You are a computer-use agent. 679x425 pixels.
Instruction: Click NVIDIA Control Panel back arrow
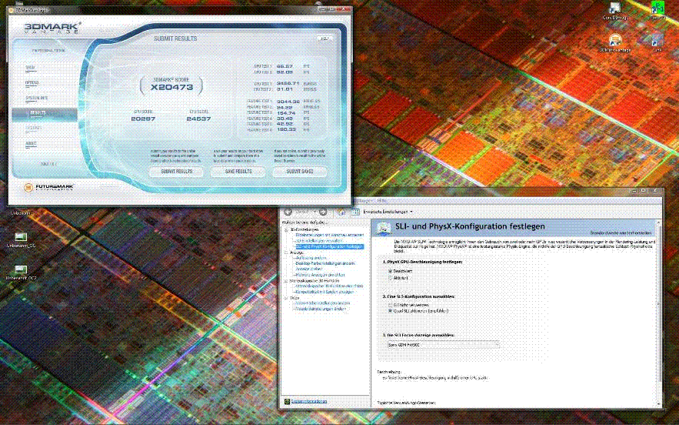pos(288,212)
